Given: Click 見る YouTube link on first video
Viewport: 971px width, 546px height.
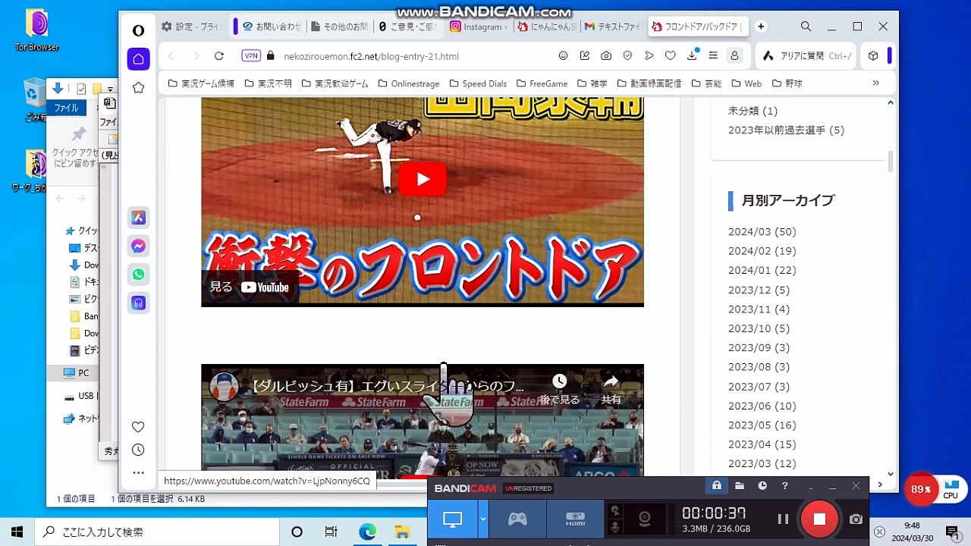Looking at the screenshot, I should (x=250, y=287).
